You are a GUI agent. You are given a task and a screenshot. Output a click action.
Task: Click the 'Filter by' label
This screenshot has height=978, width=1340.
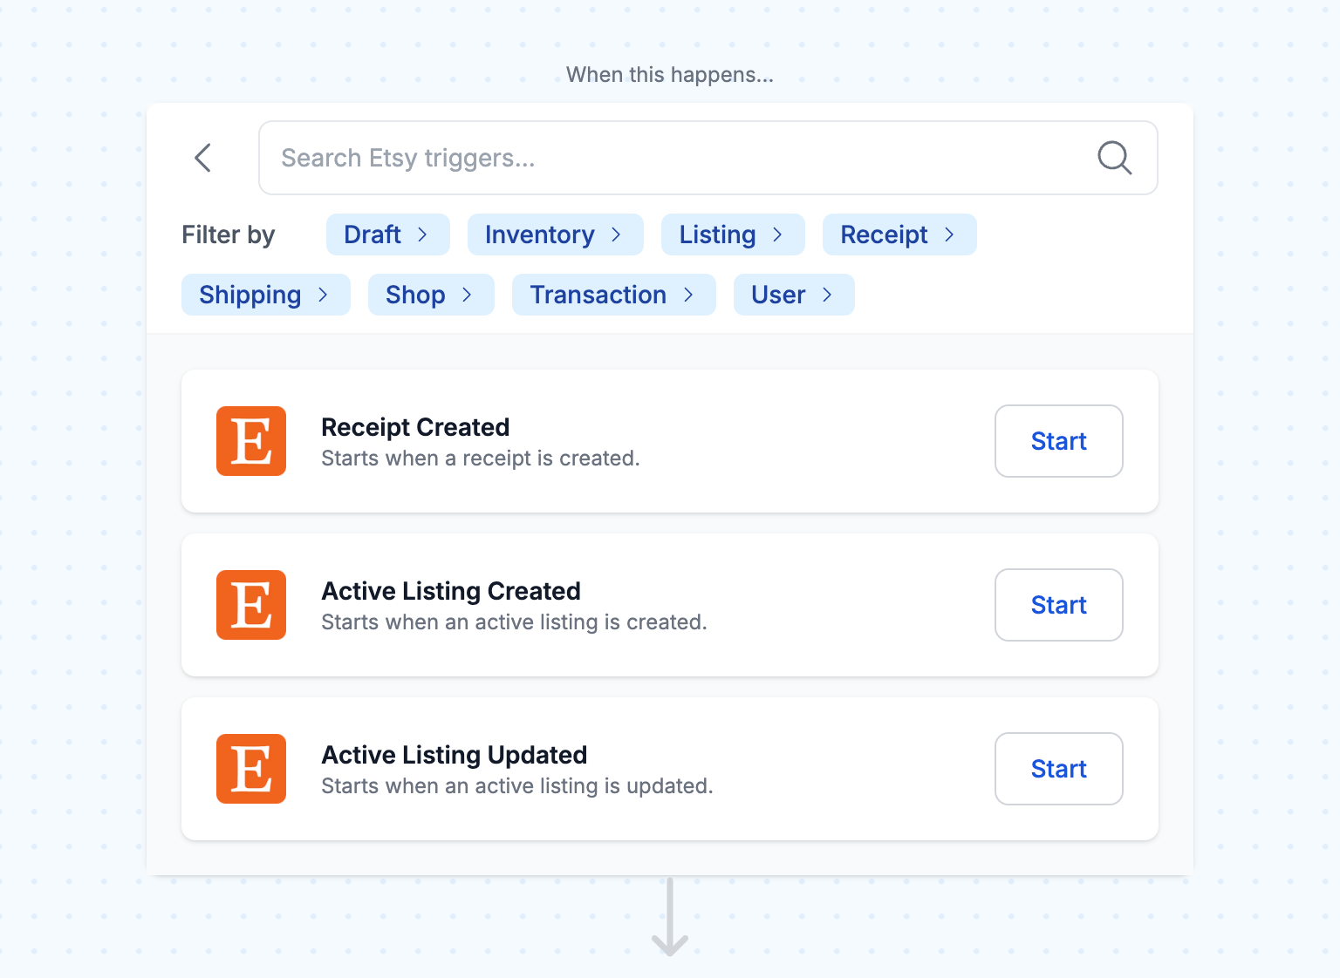[228, 234]
